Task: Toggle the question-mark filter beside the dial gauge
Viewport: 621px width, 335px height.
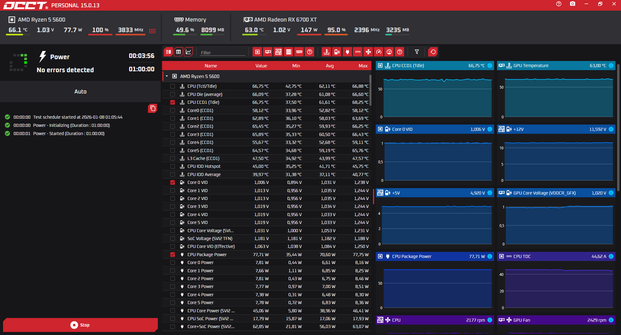Action: click(x=400, y=52)
